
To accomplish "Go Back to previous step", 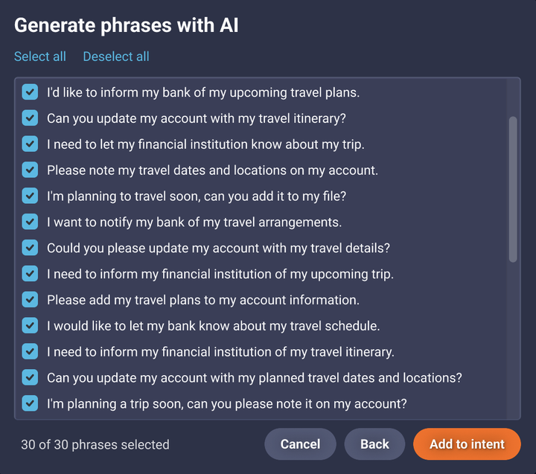I will pos(374,444).
